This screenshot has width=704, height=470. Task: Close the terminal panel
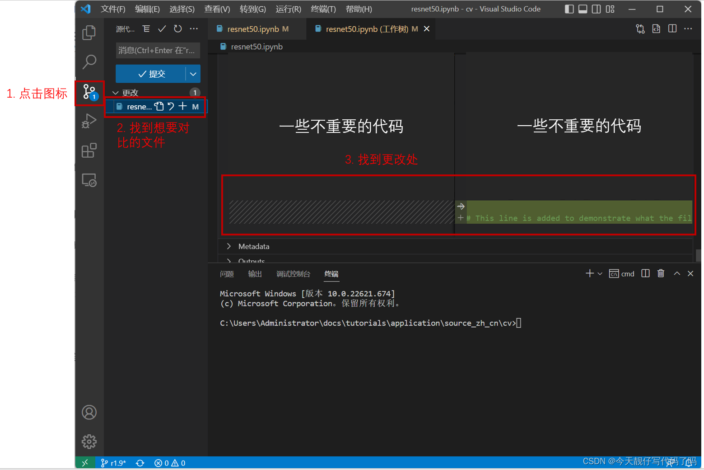[x=690, y=273]
